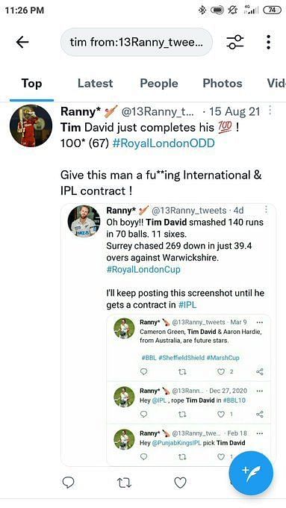The image size is (286, 508).
Task: Tap the reply icon under main tweet
Action: coord(68,483)
